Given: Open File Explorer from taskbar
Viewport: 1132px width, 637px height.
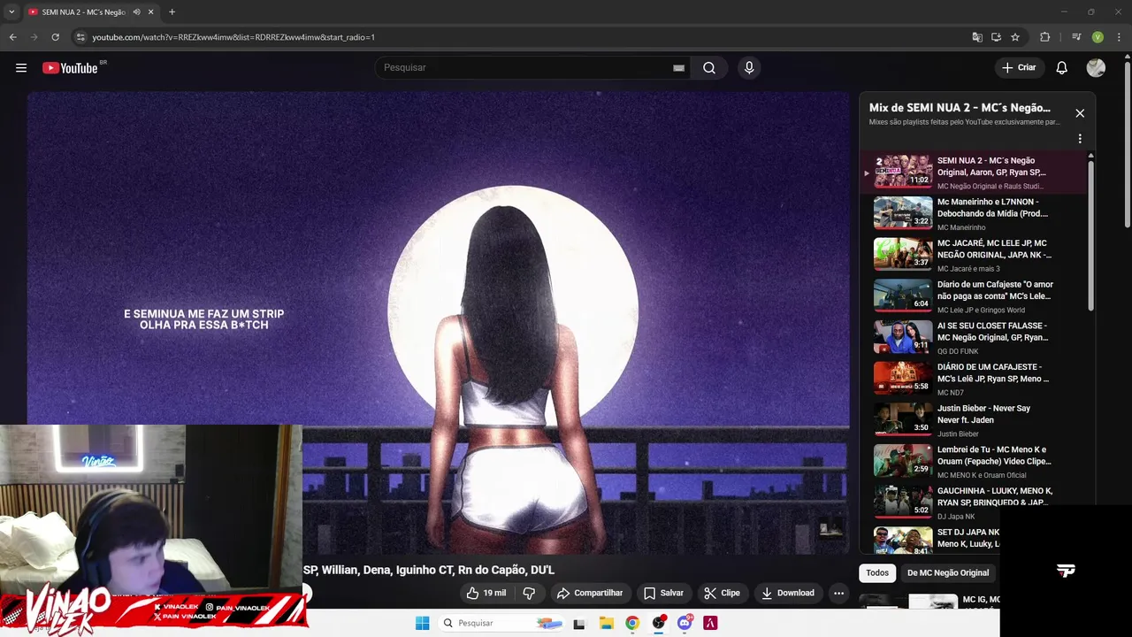Looking at the screenshot, I should coord(606,624).
